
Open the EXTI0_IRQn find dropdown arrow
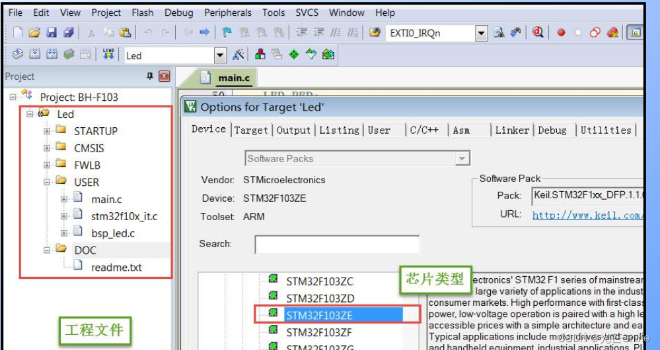pos(482,33)
